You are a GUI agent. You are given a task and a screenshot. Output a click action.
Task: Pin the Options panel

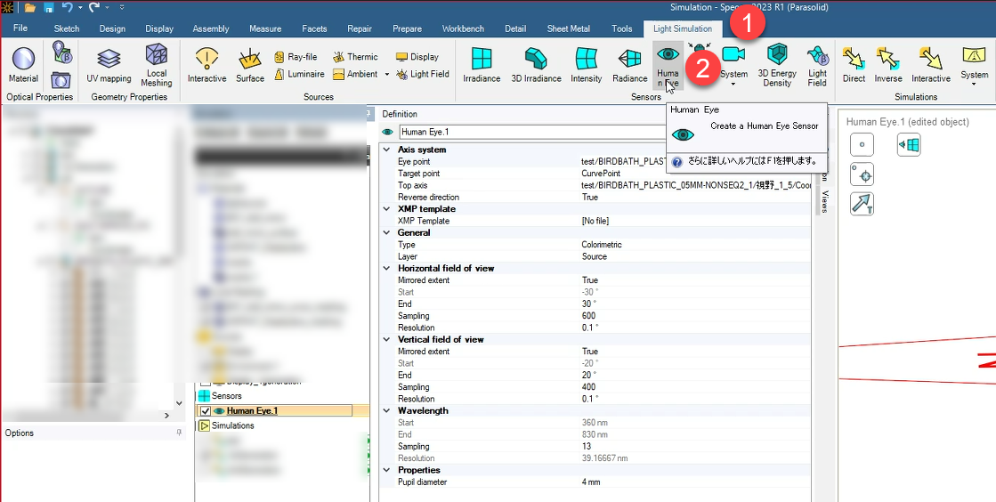pos(179,433)
